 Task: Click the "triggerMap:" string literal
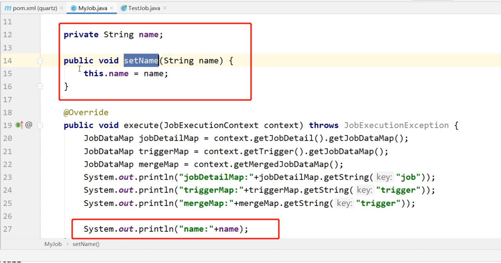211,190
